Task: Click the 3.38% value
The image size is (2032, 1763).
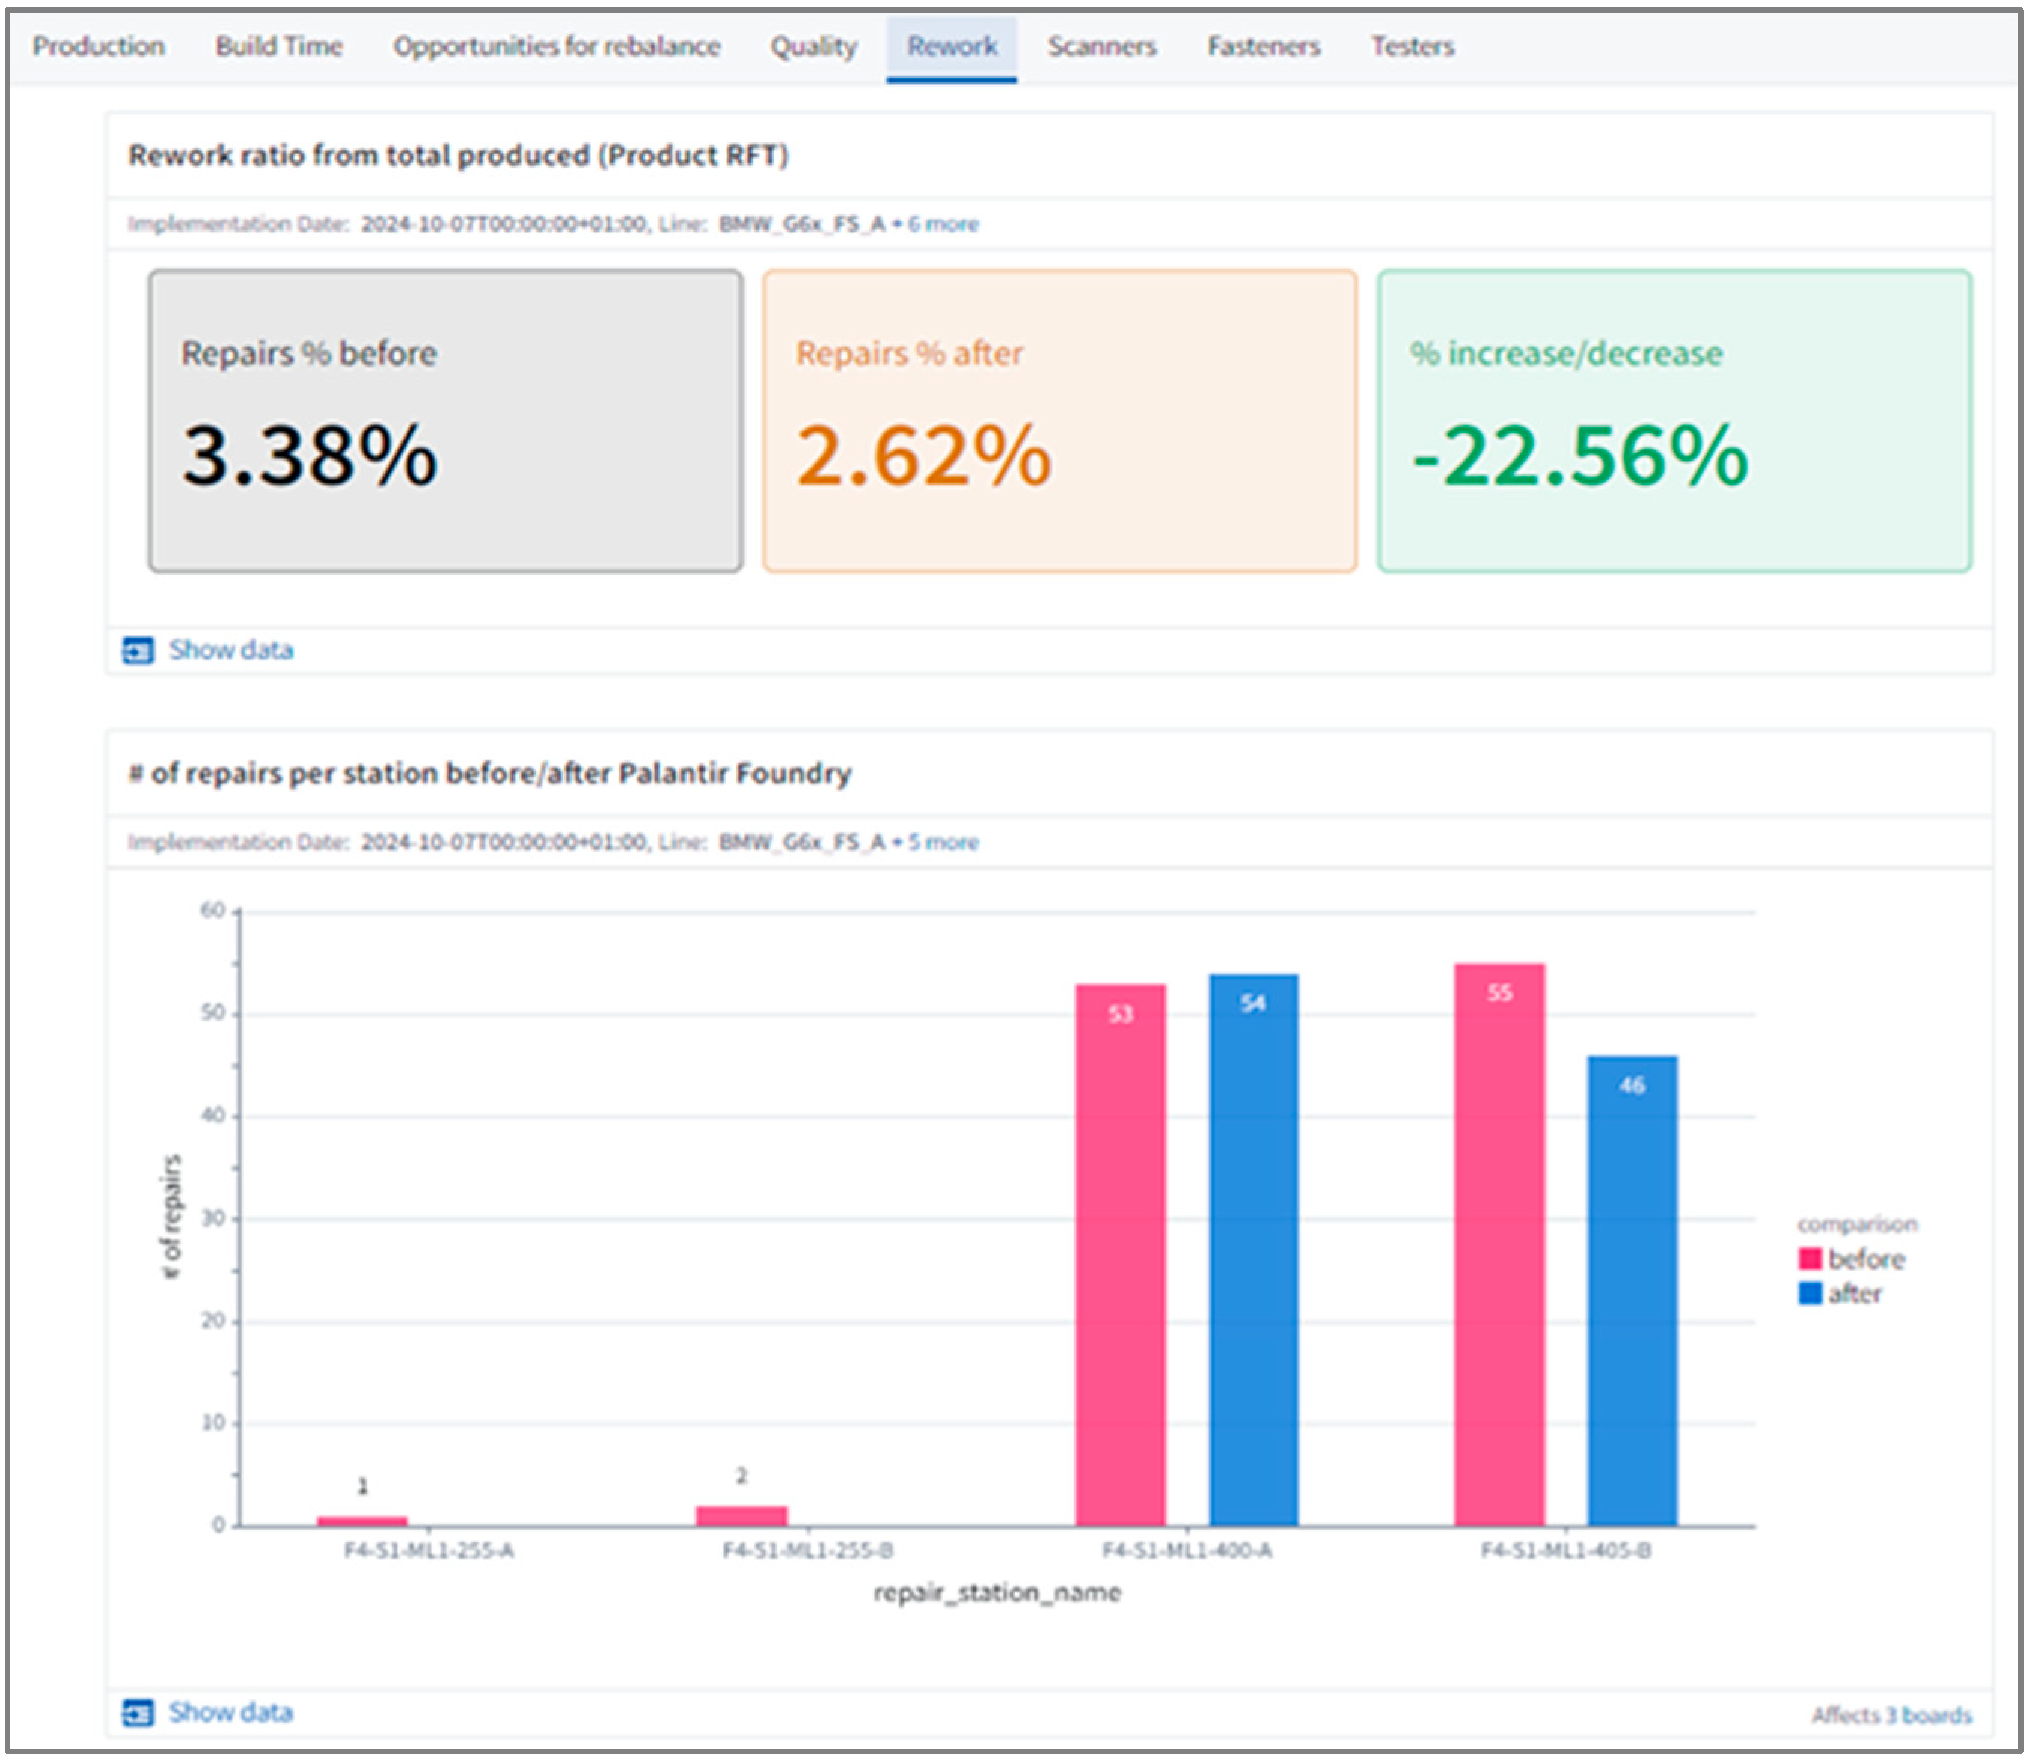Action: [x=310, y=456]
